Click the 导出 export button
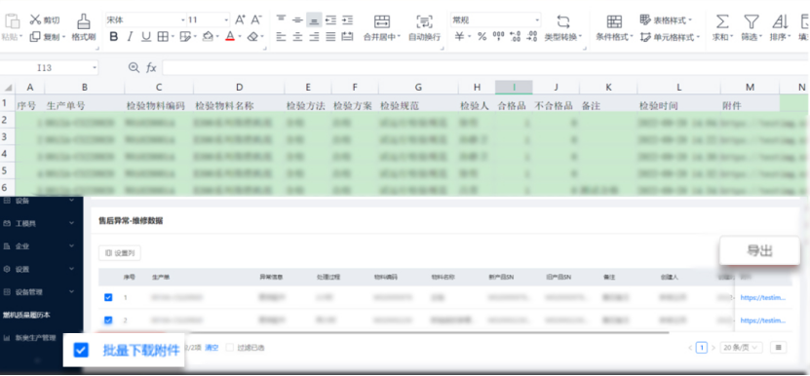This screenshot has width=810, height=376. pyautogui.click(x=759, y=250)
